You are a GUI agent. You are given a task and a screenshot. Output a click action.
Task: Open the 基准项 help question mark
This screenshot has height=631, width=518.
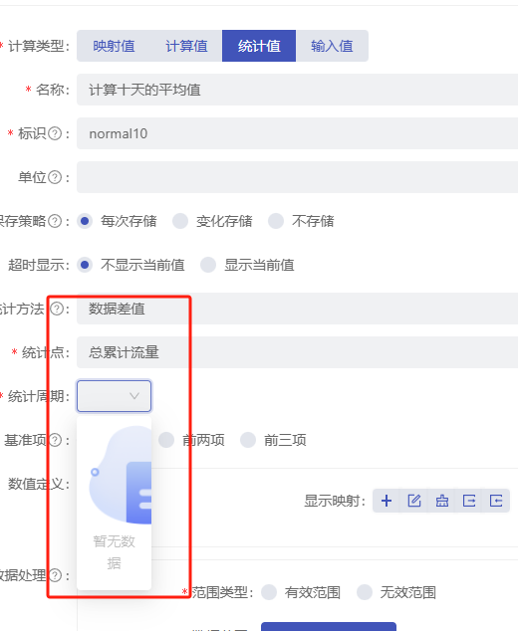[x=55, y=440]
